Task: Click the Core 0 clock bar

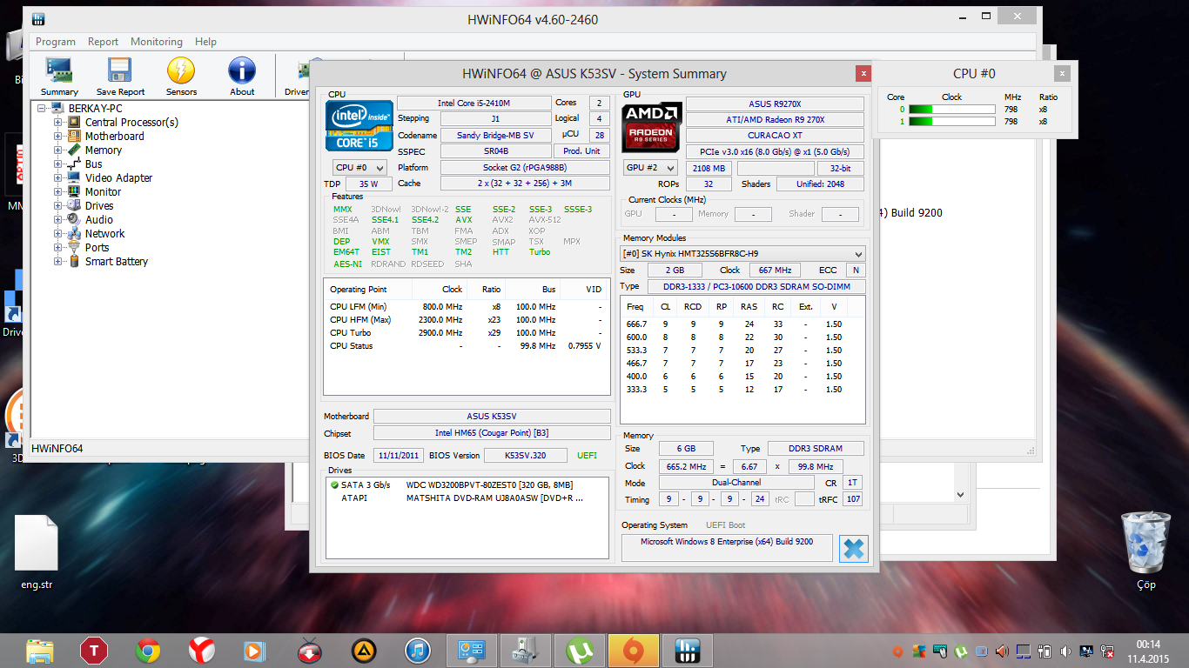Action: coord(951,110)
